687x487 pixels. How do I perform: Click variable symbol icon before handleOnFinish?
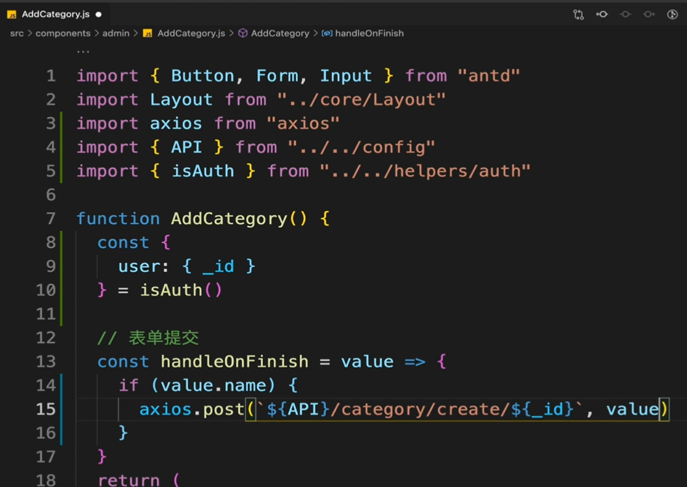327,33
